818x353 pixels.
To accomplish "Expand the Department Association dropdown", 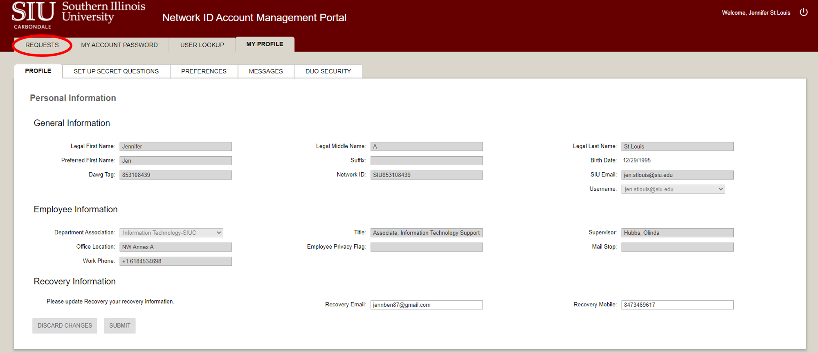I will coord(171,233).
